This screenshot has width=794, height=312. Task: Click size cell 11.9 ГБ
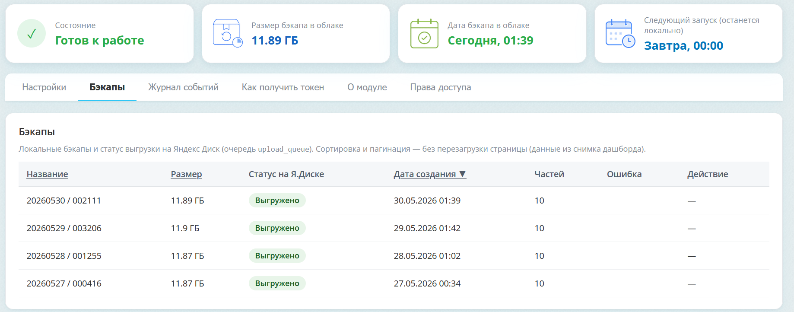[185, 228]
